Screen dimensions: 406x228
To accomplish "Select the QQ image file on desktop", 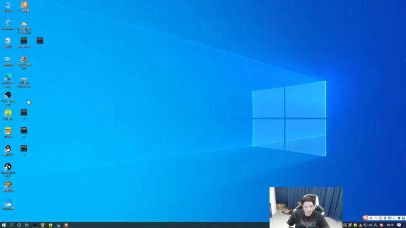I will tap(24, 82).
